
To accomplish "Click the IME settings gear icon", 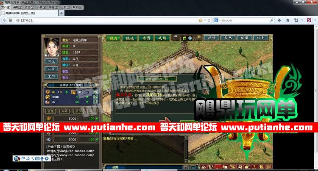I will [x=47, y=158].
